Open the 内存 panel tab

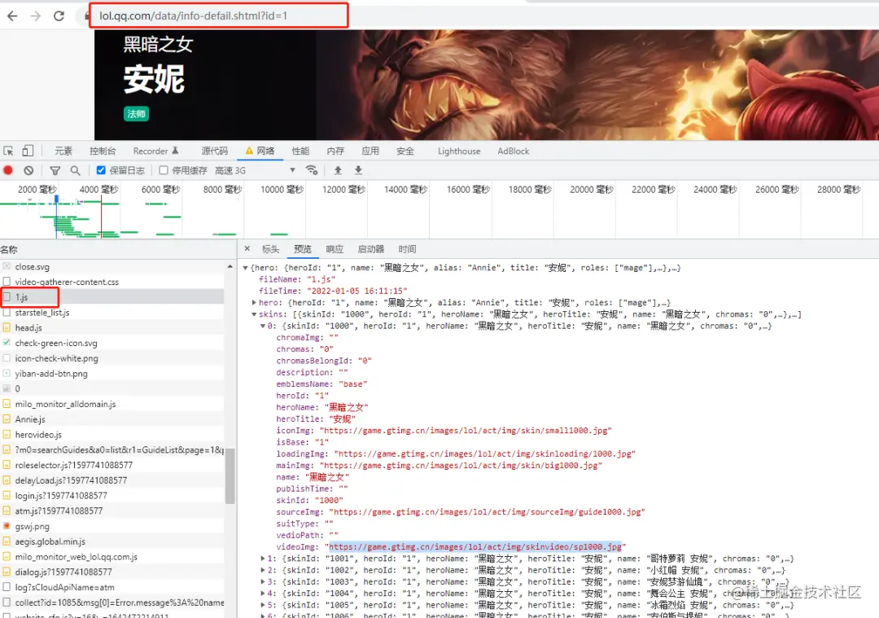[x=335, y=151]
